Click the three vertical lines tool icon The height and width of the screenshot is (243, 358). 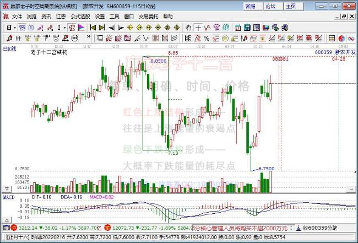(18, 38)
